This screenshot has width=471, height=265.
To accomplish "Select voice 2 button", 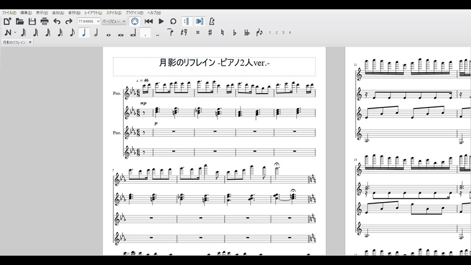I will 277,32.
